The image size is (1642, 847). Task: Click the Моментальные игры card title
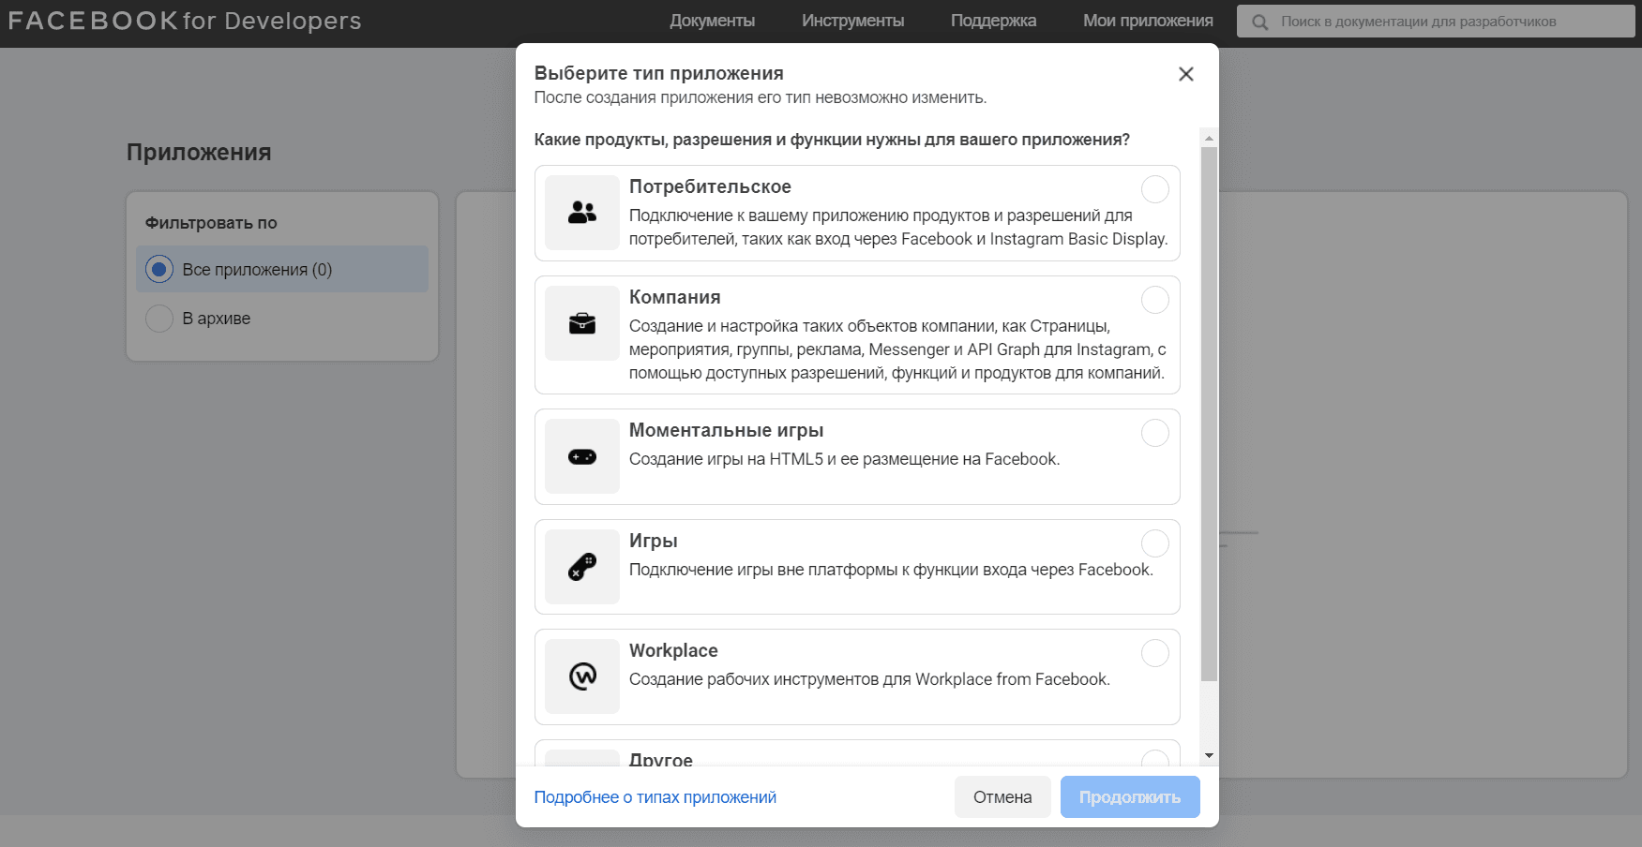726,430
